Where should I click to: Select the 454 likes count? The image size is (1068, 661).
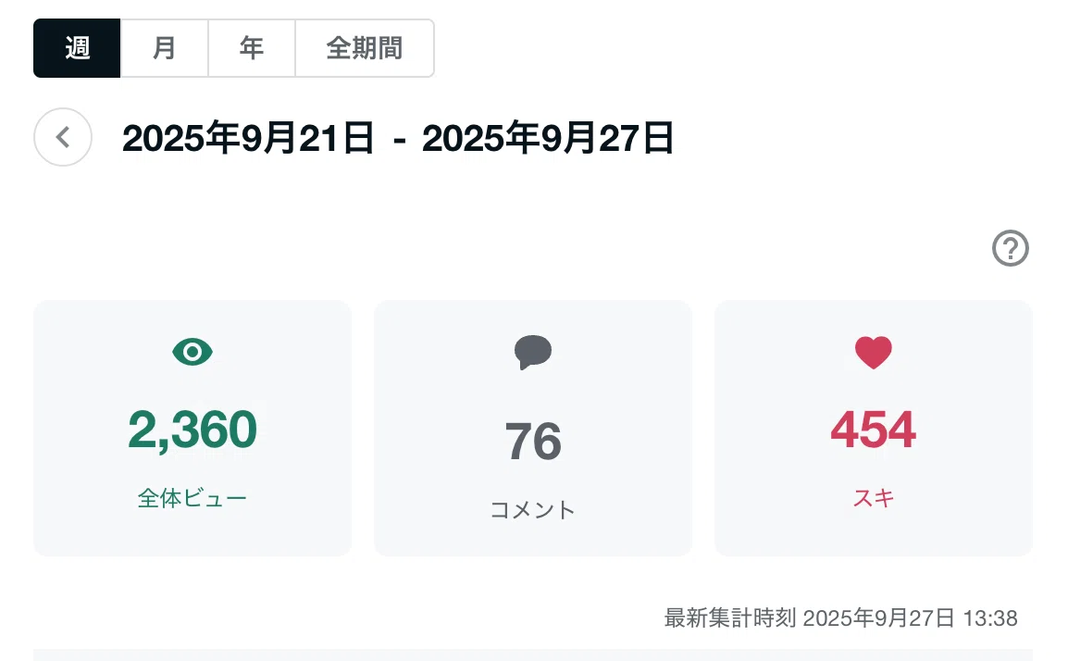coord(874,430)
